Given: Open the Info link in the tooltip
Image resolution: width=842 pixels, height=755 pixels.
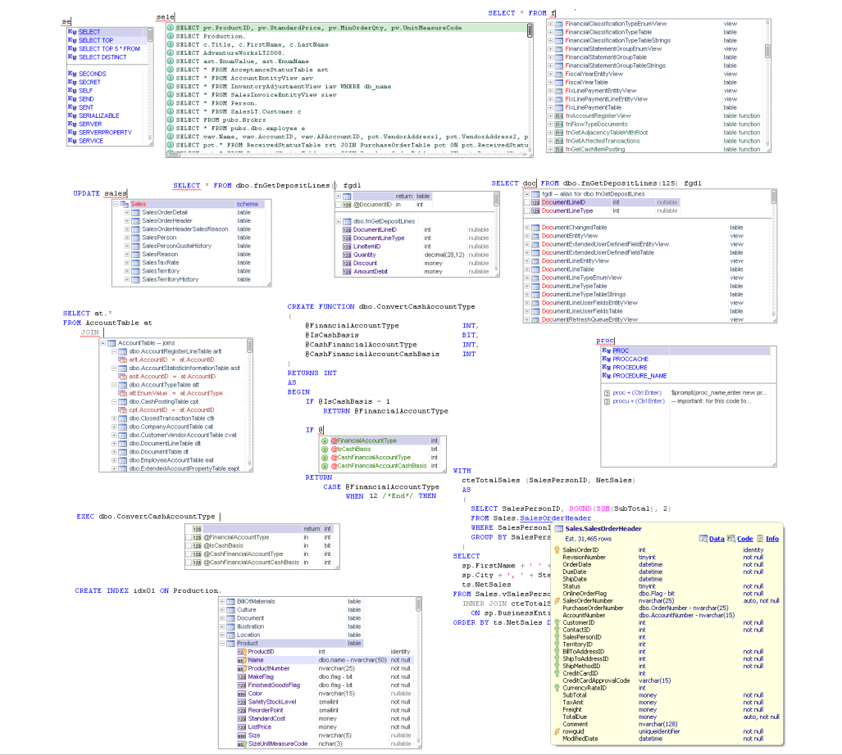Looking at the screenshot, I should (x=772, y=539).
